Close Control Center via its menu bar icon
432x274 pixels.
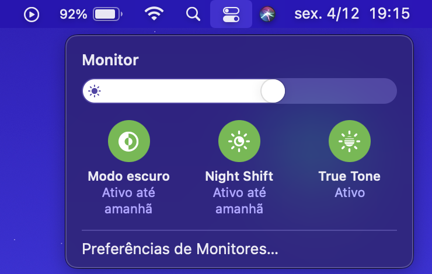coord(231,15)
